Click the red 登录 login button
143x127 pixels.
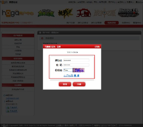coord(65,84)
